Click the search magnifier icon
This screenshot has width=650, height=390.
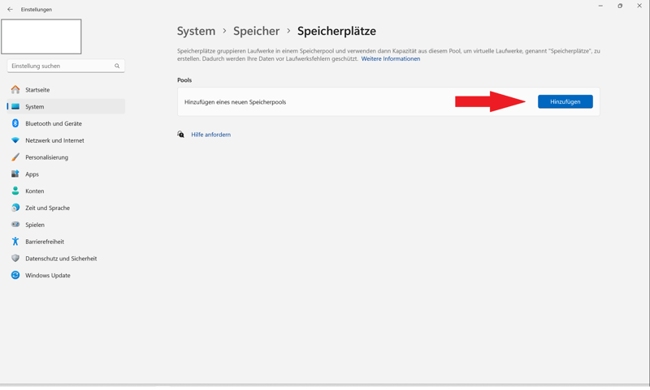pyautogui.click(x=117, y=66)
